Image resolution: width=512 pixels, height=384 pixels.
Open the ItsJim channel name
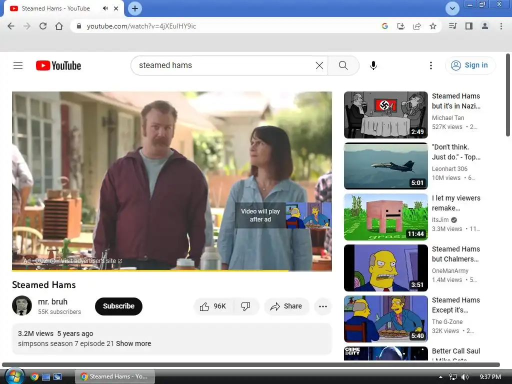click(440, 220)
